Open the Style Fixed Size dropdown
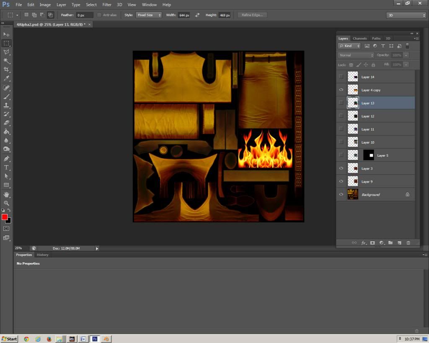The height and width of the screenshot is (343, 429). (149, 15)
